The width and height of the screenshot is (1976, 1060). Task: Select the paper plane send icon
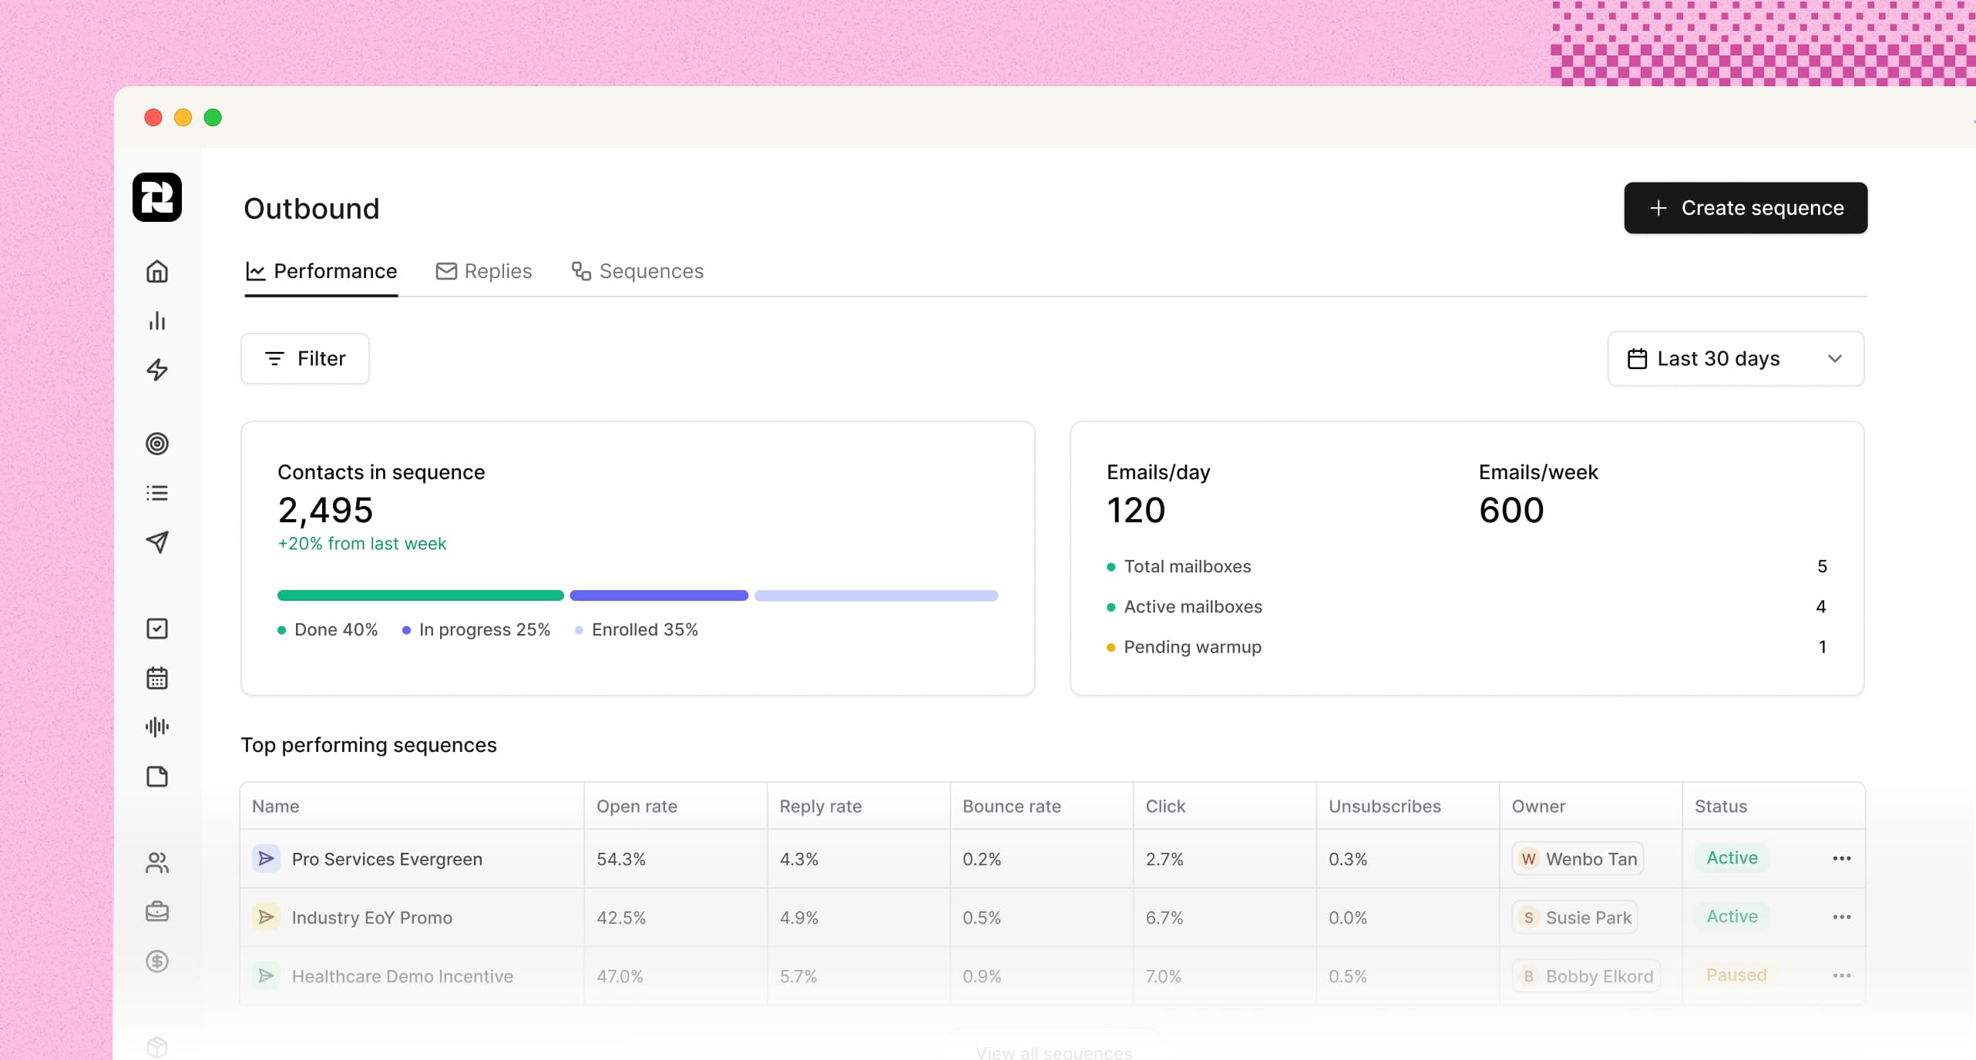coord(156,543)
